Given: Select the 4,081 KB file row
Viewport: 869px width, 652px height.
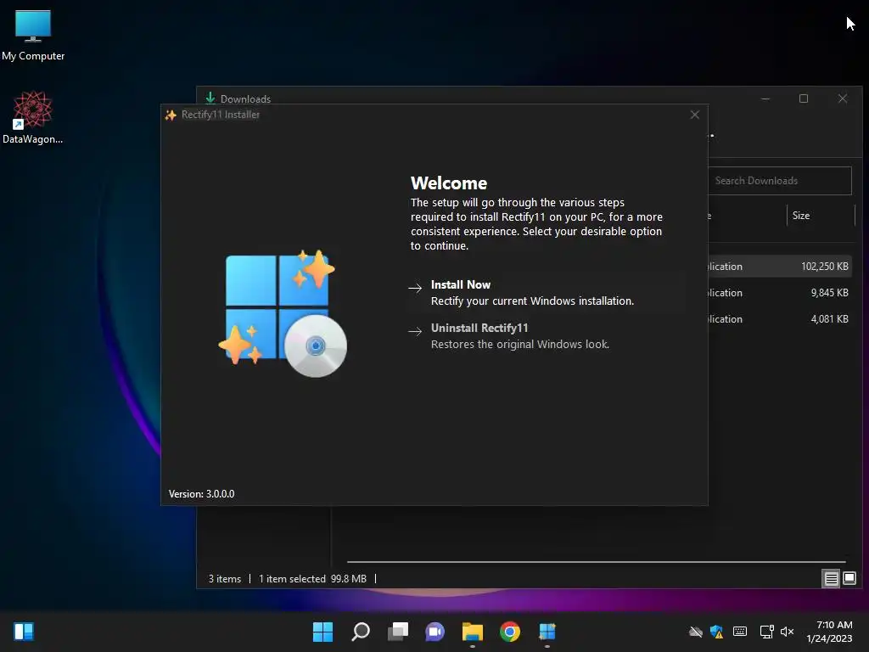Looking at the screenshot, I should pyautogui.click(x=778, y=319).
